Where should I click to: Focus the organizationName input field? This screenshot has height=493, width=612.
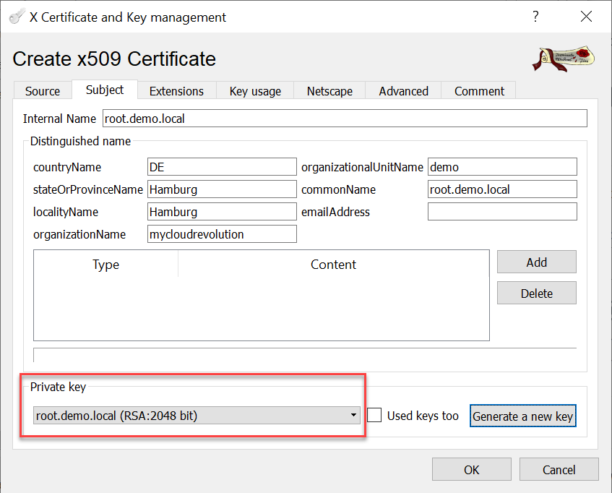pyautogui.click(x=222, y=234)
